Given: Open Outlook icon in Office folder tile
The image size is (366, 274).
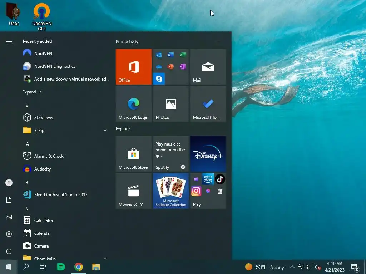Looking at the screenshot, I should [x=159, y=55].
